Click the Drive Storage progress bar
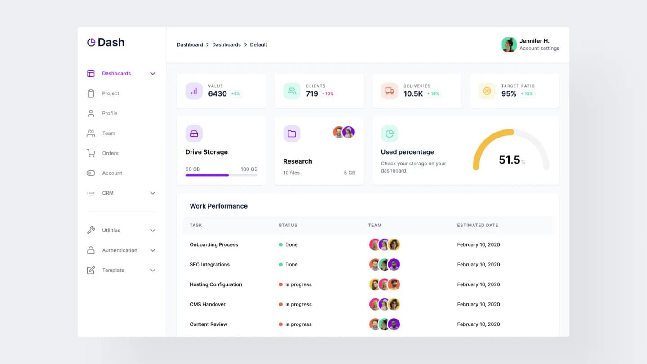The image size is (647, 364). coord(222,175)
